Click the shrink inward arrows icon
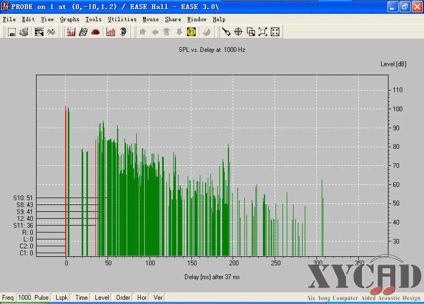This screenshot has height=304, width=424. [x=275, y=32]
